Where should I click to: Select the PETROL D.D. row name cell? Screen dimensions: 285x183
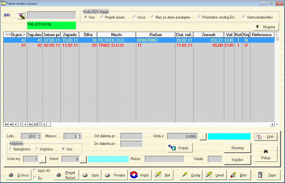[x=117, y=40]
